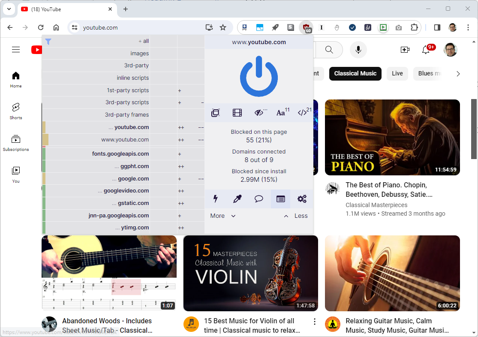Click the YouTube search magnifier button

pyautogui.click(x=329, y=50)
